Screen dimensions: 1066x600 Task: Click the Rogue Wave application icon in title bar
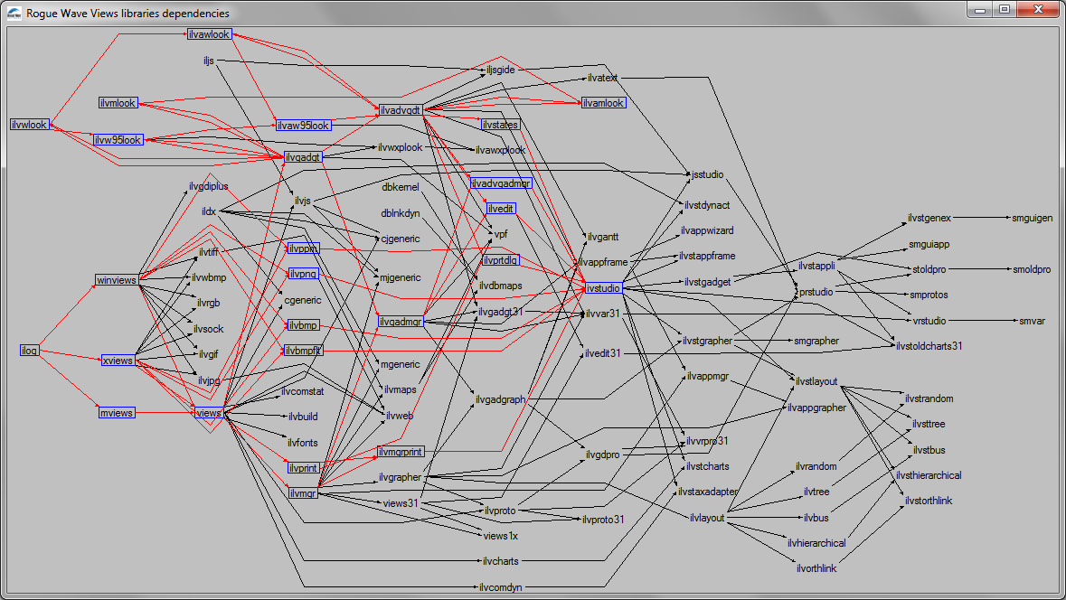pyautogui.click(x=14, y=14)
